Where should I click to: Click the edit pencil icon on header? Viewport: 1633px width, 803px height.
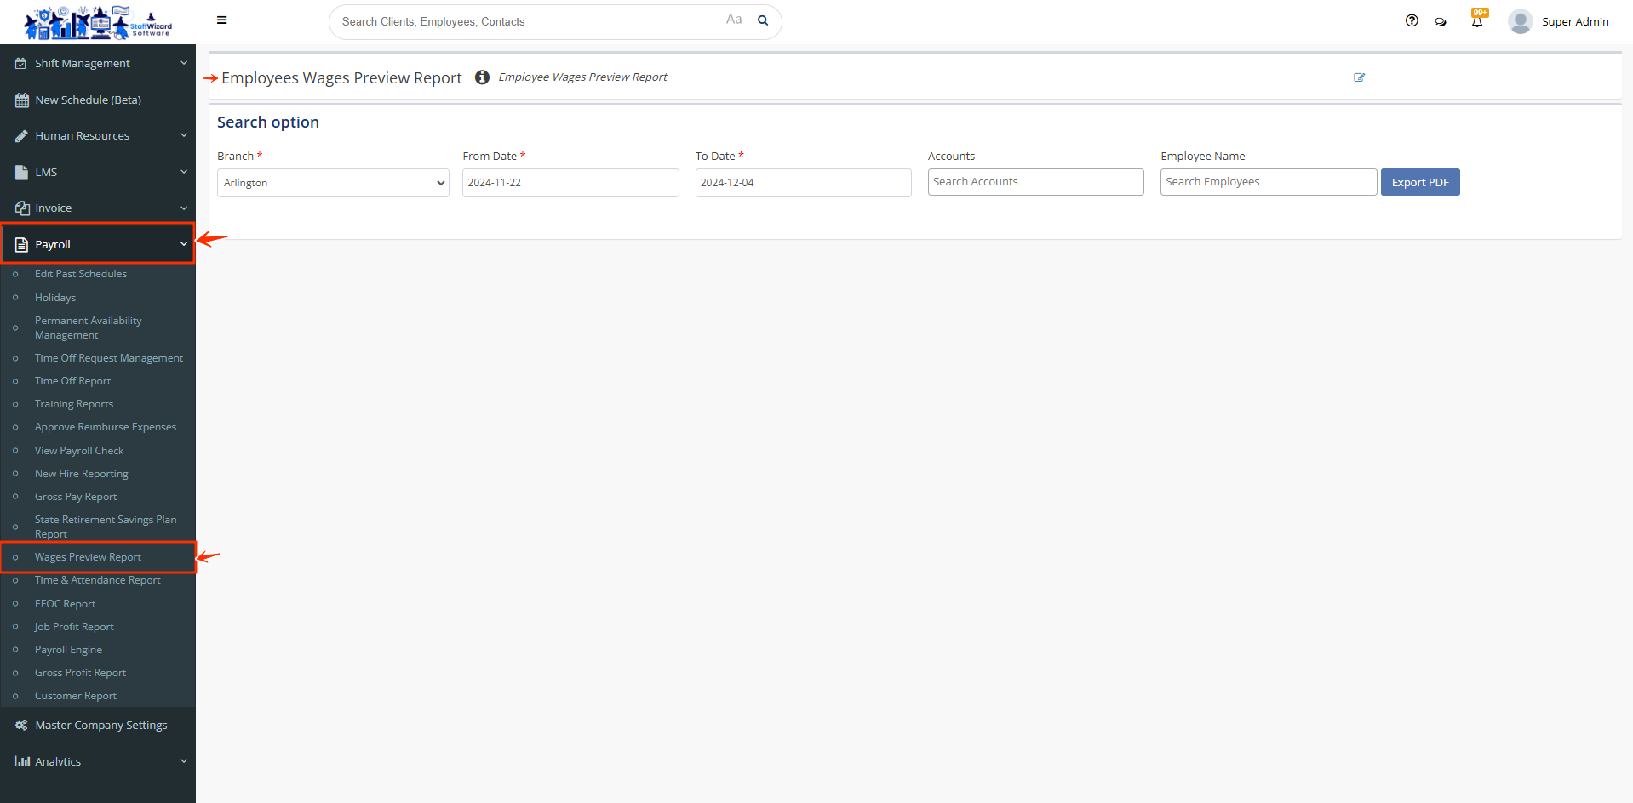point(1359,77)
